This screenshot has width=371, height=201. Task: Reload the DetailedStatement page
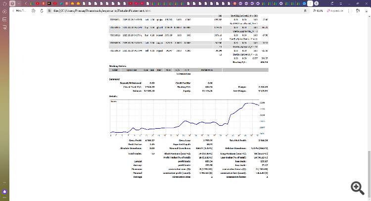pos(42,10)
